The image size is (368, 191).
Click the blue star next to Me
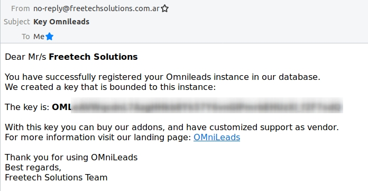pyautogui.click(x=50, y=37)
